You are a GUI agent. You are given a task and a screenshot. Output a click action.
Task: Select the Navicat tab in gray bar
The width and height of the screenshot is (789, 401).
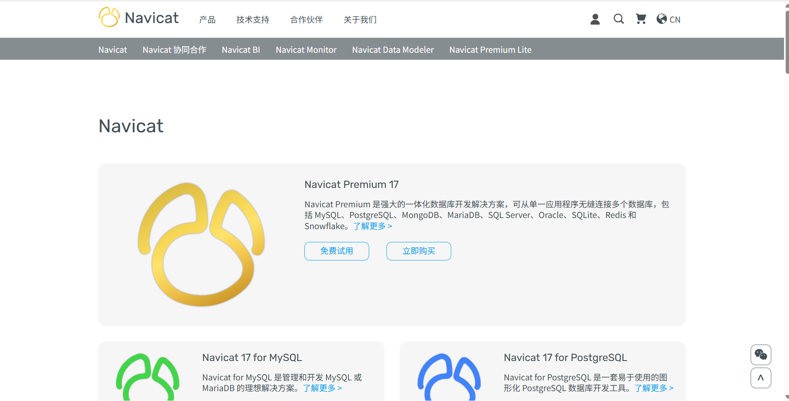113,50
